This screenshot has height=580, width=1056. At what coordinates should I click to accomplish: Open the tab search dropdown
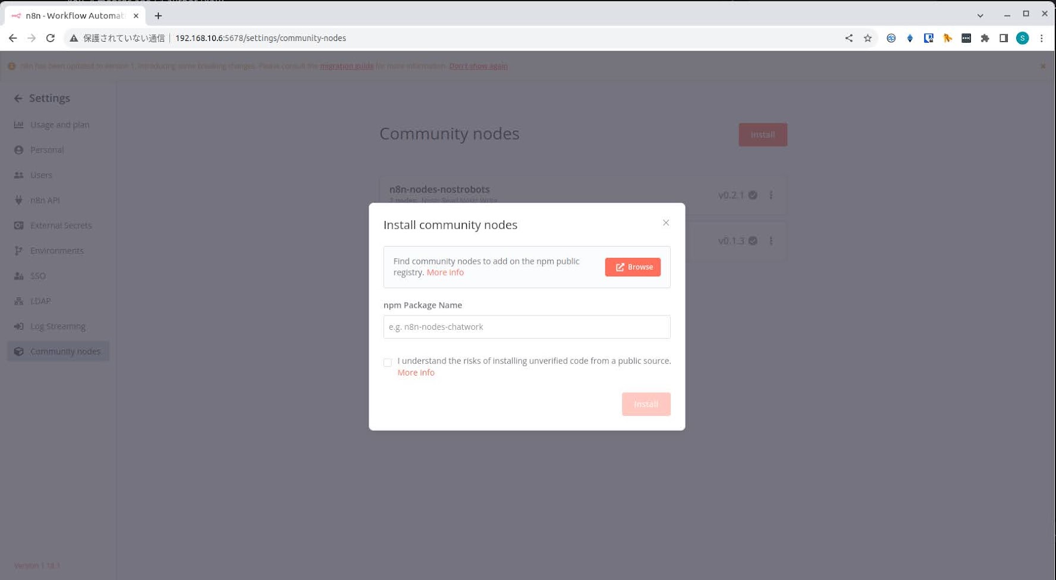point(980,15)
